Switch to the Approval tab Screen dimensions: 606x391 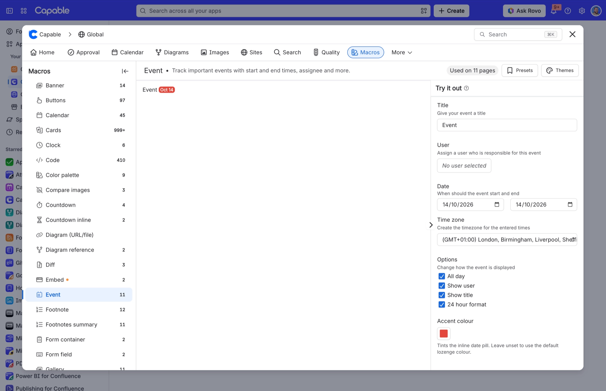(84, 52)
